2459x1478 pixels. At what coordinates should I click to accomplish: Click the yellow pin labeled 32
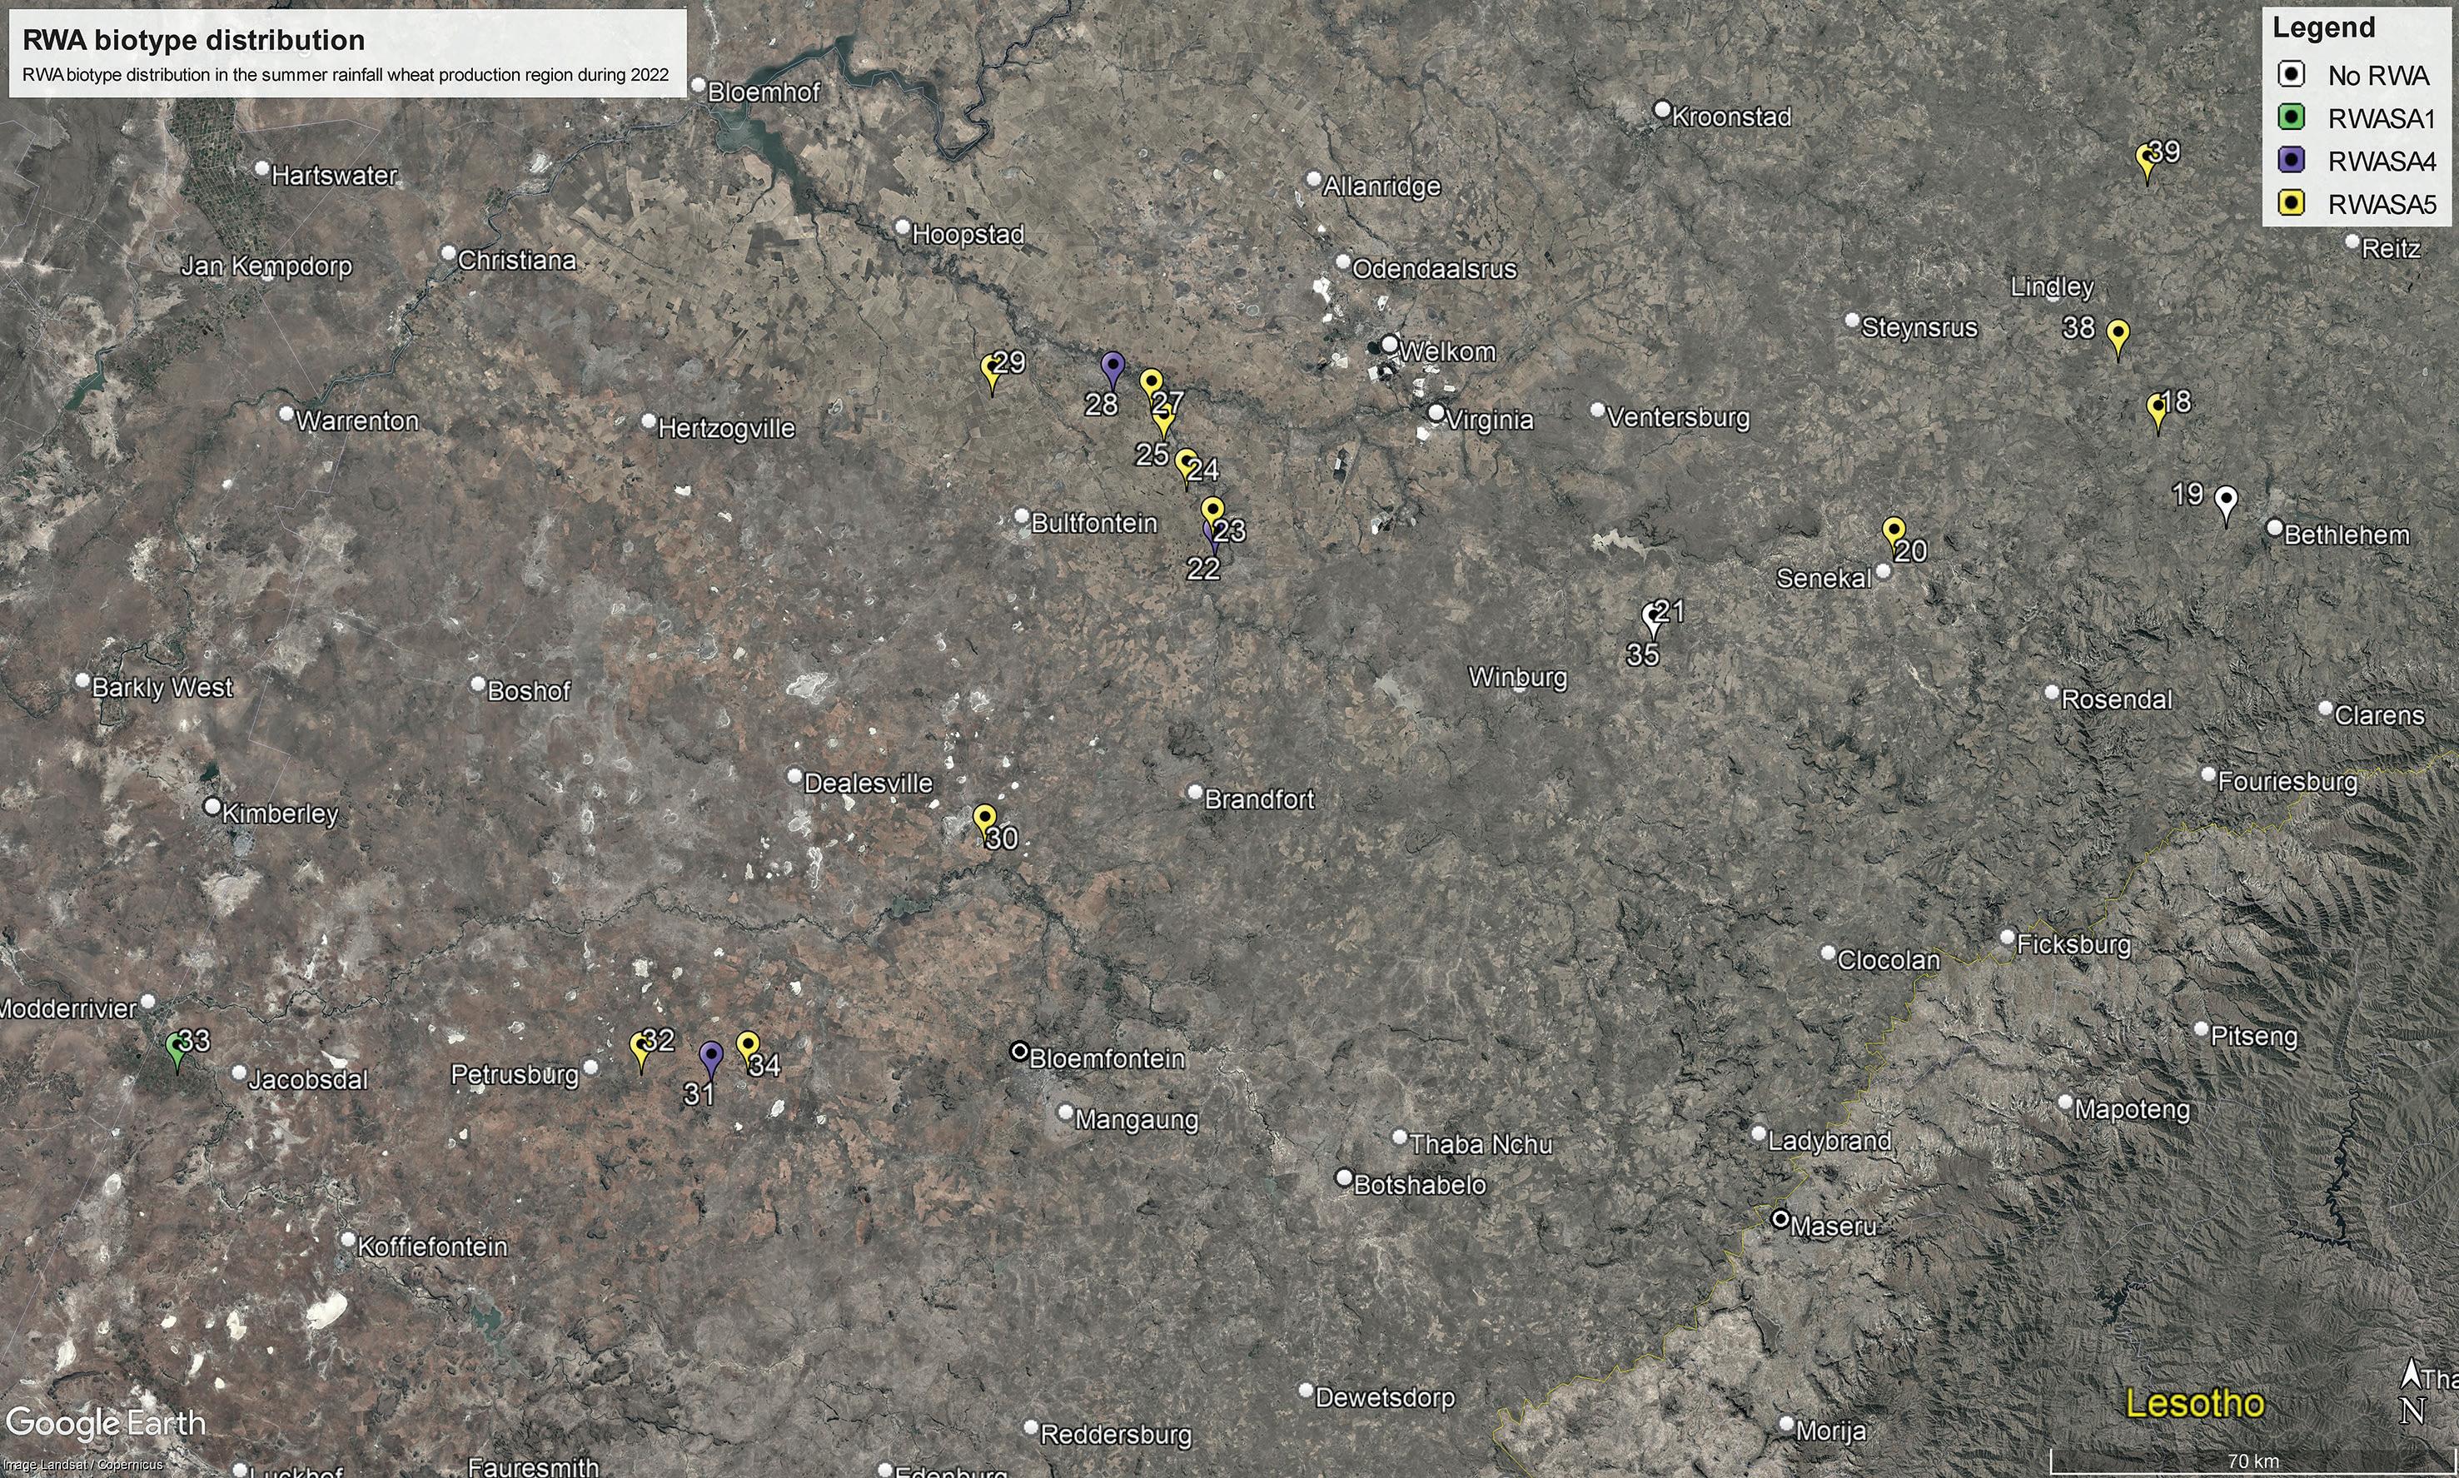pyautogui.click(x=641, y=1047)
